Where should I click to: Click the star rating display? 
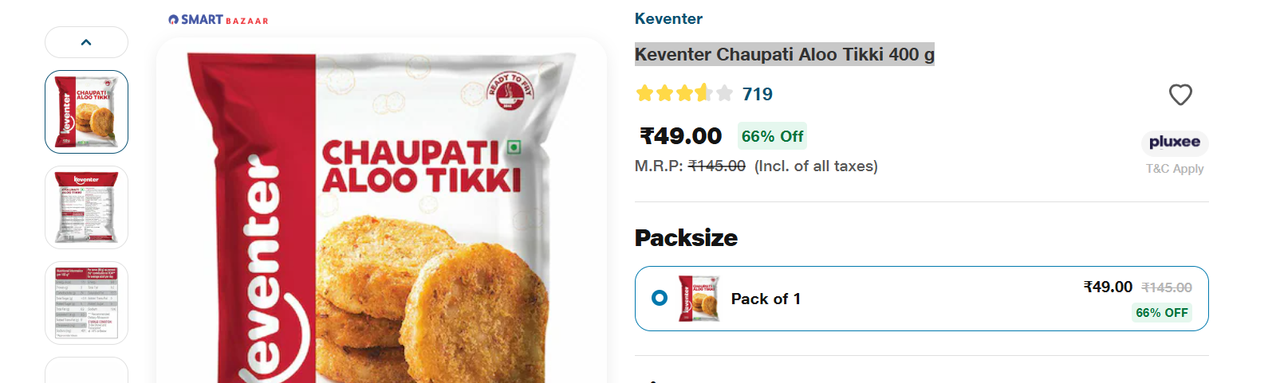pos(684,94)
